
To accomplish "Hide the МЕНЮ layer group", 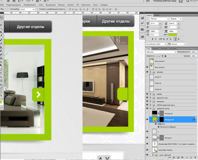I will click(x=147, y=94).
